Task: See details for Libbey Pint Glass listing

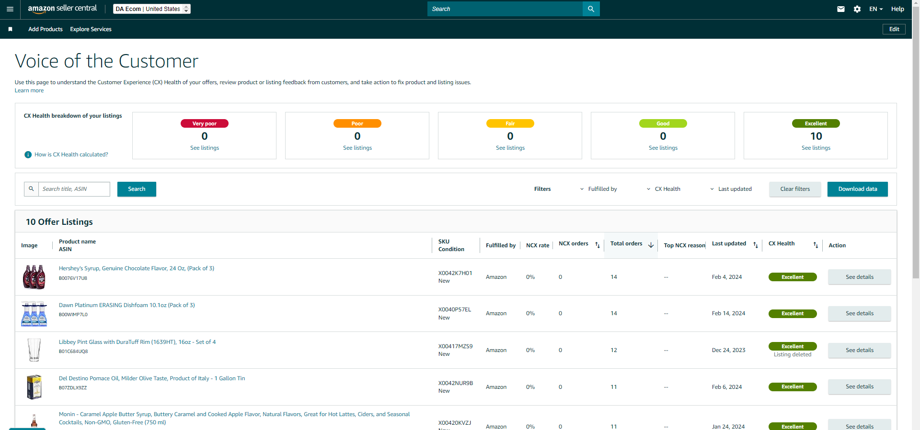Action: click(x=860, y=350)
